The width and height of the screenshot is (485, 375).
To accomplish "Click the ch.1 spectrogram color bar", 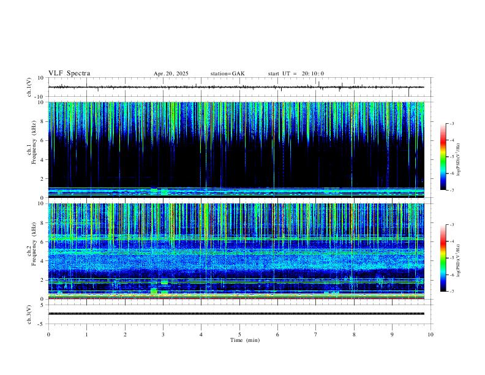I will point(443,157).
